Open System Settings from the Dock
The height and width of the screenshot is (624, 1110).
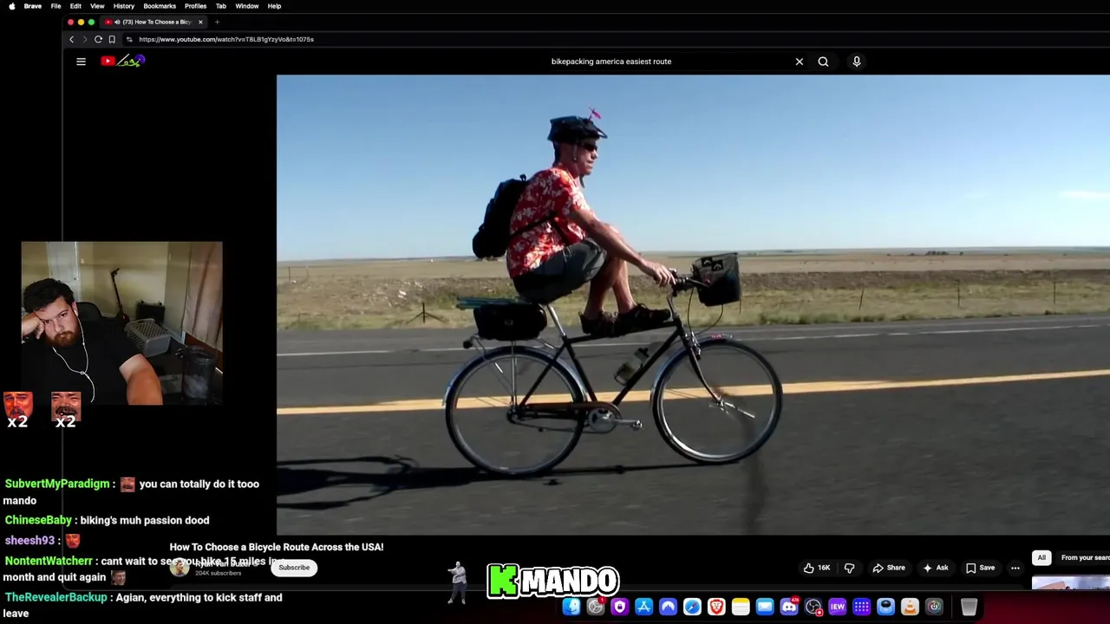click(596, 607)
